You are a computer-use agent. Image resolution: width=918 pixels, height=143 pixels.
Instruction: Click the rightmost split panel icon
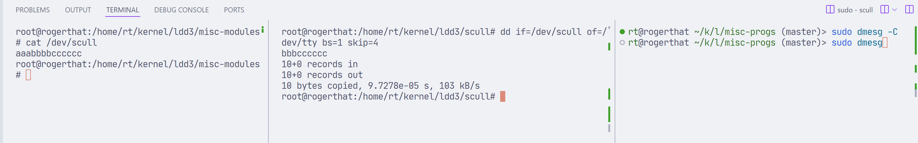coord(909,10)
